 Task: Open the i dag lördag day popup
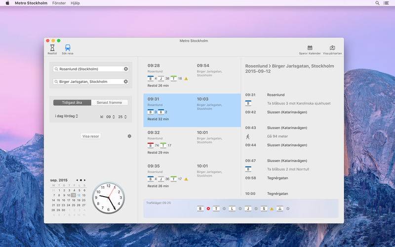pos(67,116)
